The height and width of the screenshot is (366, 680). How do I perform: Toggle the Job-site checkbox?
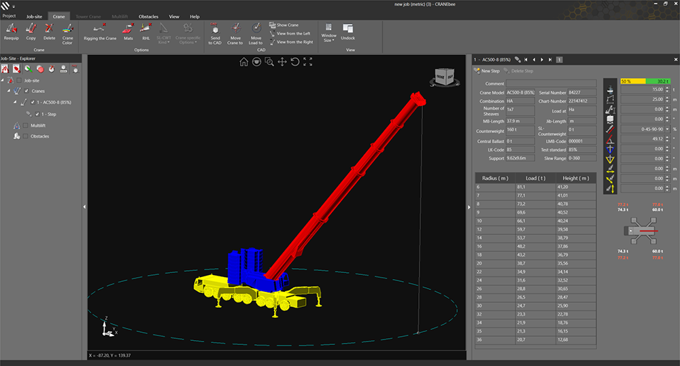pos(19,81)
